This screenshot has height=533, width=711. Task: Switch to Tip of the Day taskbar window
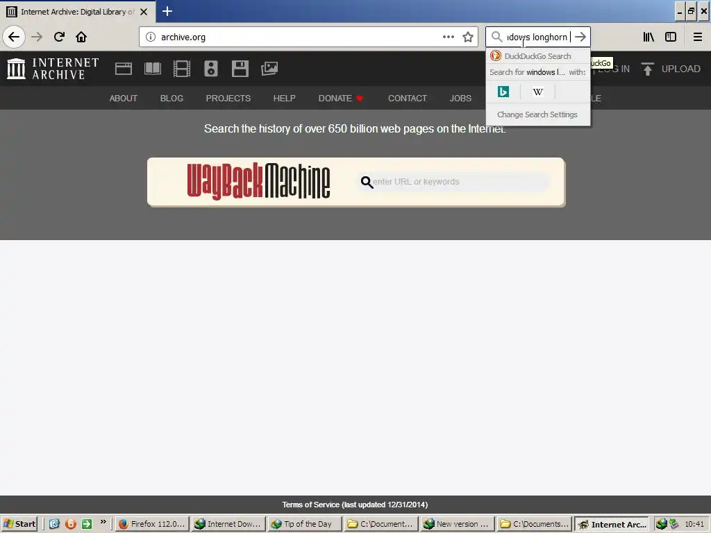point(304,524)
